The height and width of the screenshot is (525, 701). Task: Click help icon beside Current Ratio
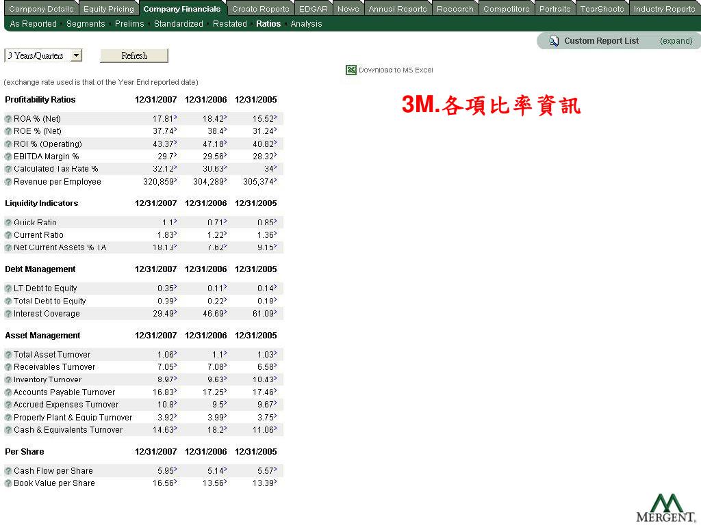pyautogui.click(x=8, y=235)
